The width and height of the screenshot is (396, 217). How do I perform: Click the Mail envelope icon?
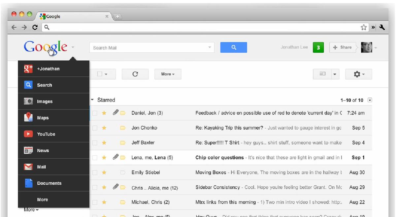(28, 167)
